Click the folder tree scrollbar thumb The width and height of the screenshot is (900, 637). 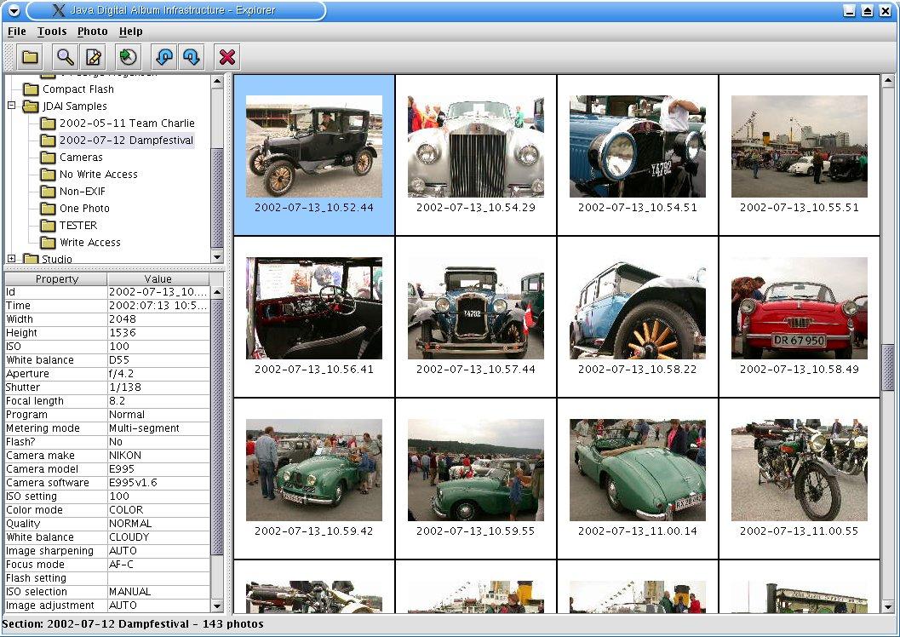pyautogui.click(x=217, y=198)
